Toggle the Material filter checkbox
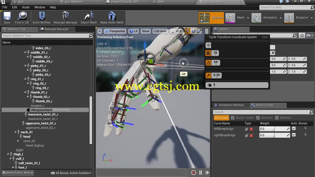Viewport: 315px width, 177px height. click(277, 118)
